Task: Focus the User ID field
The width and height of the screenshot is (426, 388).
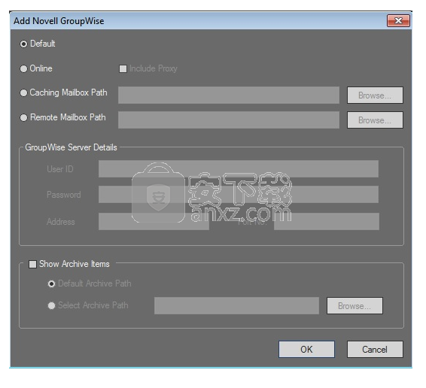Action: coord(239,168)
